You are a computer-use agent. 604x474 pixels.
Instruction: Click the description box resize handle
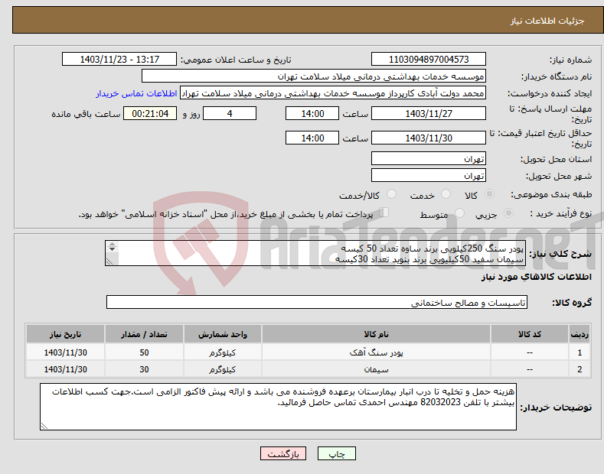(x=109, y=261)
